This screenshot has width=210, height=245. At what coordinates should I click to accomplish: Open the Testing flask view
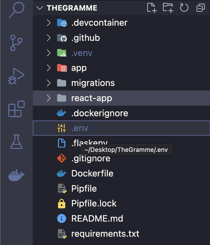point(16,142)
